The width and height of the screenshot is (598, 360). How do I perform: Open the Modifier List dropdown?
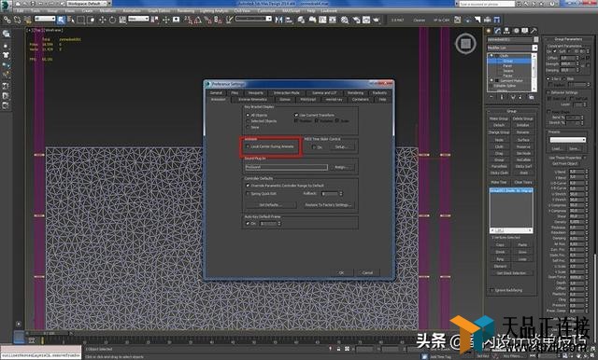pyautogui.click(x=512, y=48)
